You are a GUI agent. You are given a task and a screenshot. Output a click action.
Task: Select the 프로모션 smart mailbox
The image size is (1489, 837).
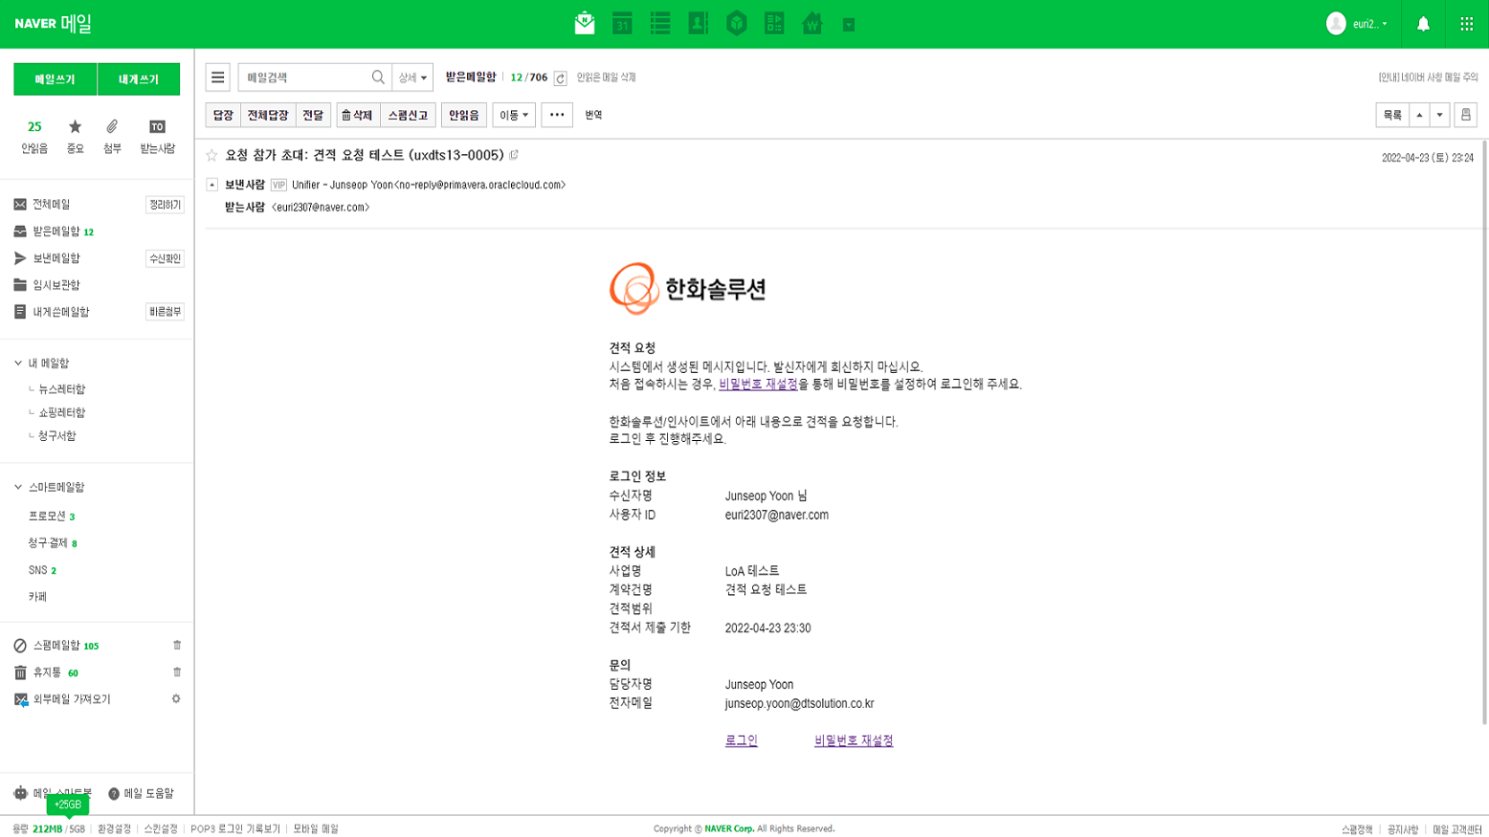(x=47, y=516)
